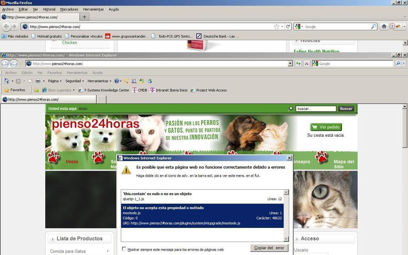
Task: Click Internet Explorer forward button
Action: pos(14,63)
